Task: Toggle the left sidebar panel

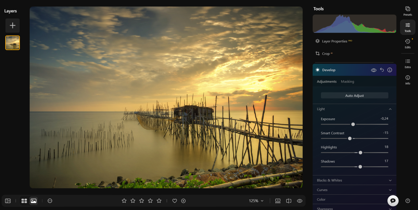Action: click(8, 201)
